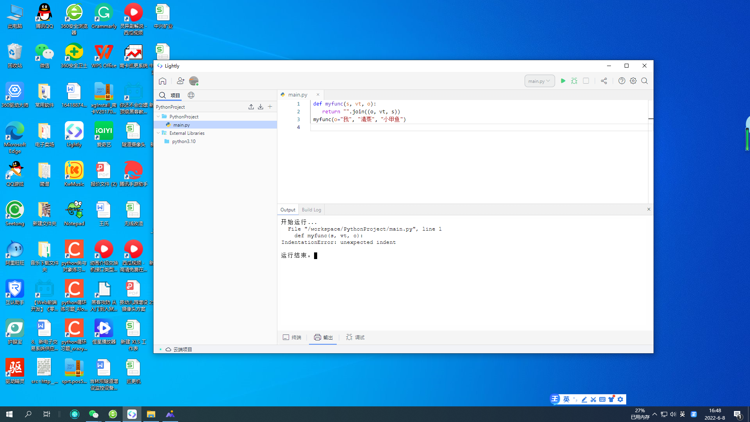Click the invite collaborator icon
Viewport: 750px width, 422px height.
[x=180, y=81]
